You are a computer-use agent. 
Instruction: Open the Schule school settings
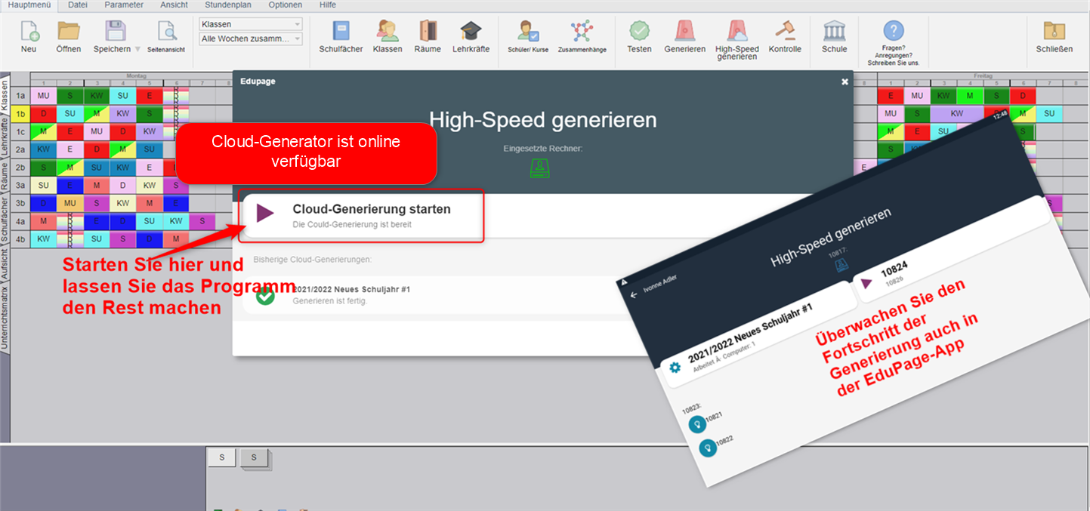pyautogui.click(x=835, y=36)
